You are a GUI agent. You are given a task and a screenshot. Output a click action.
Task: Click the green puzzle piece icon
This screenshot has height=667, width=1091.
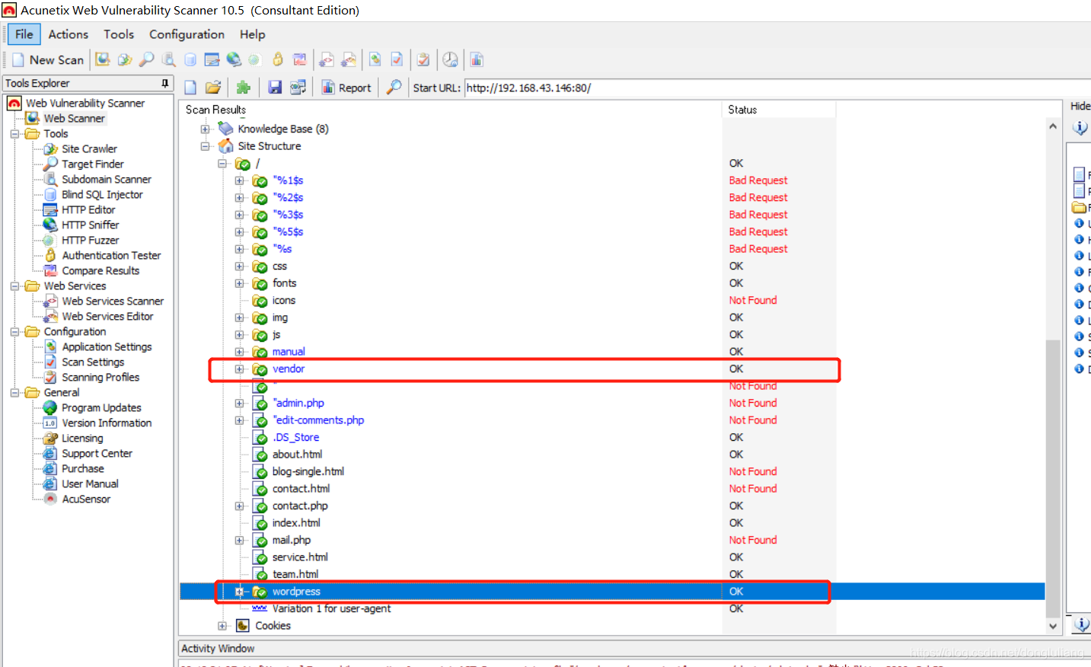click(x=244, y=88)
